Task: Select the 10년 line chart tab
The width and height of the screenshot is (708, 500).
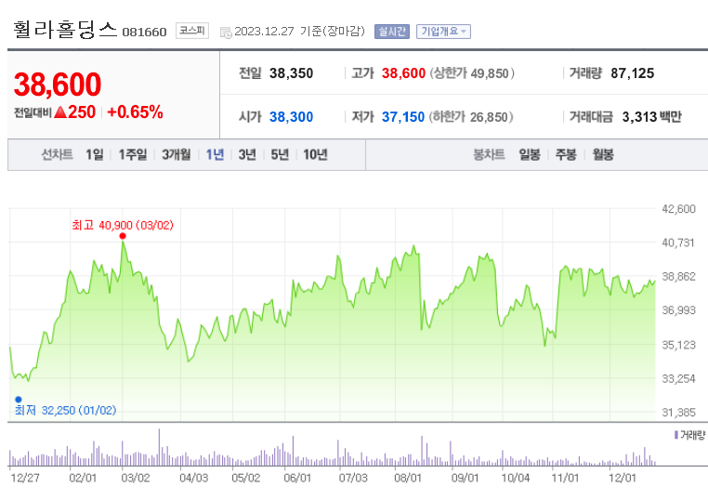Action: [315, 154]
